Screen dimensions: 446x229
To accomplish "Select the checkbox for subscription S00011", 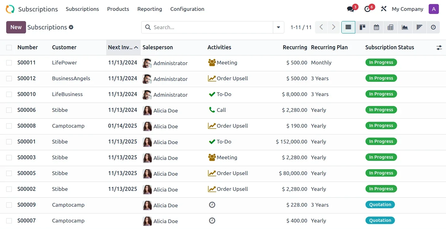I will [x=9, y=63].
